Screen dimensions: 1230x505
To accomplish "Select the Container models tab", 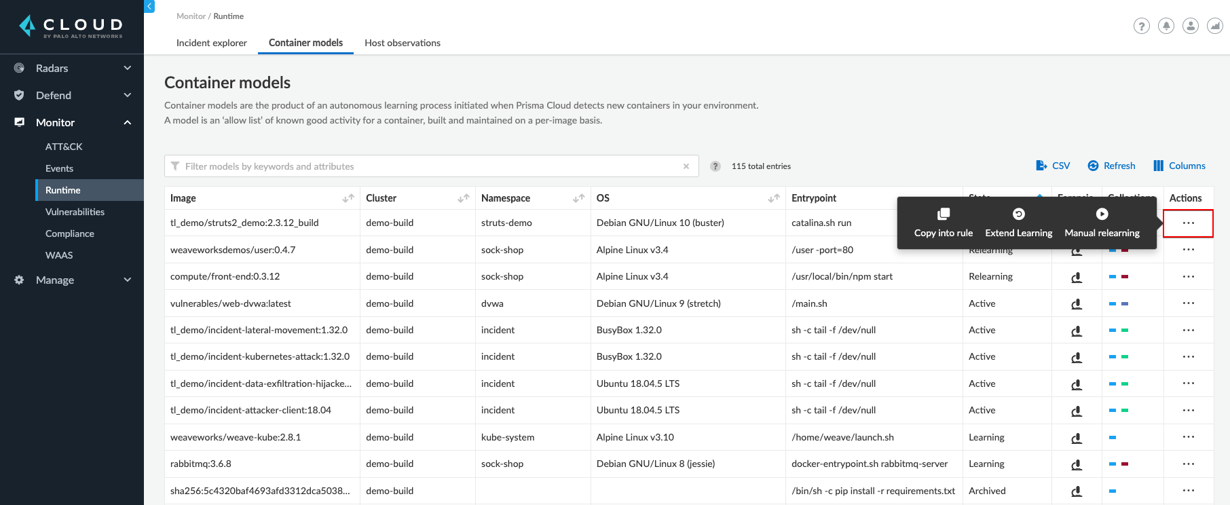I will point(305,43).
